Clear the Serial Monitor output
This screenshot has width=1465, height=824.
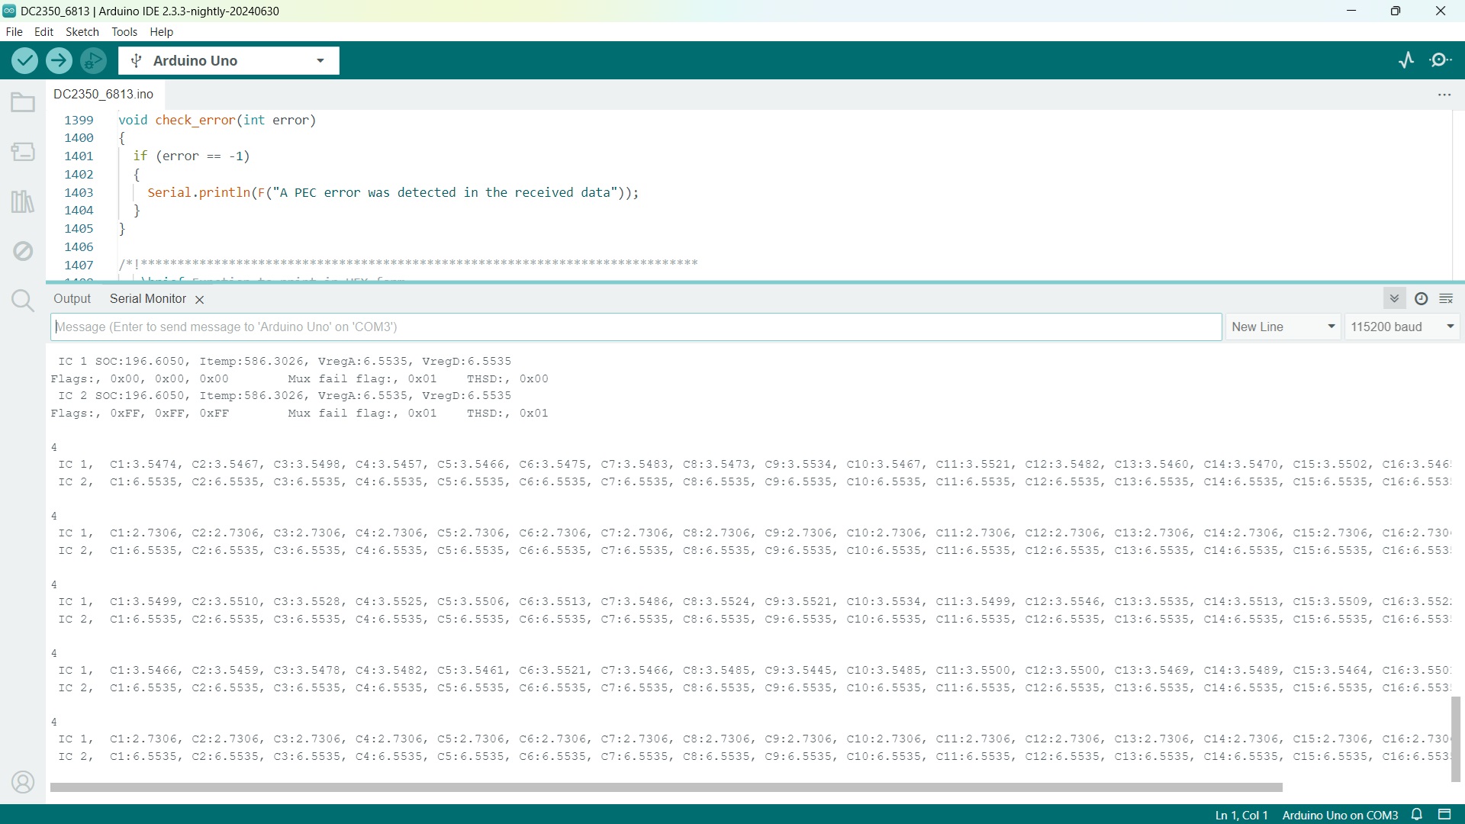click(1446, 299)
